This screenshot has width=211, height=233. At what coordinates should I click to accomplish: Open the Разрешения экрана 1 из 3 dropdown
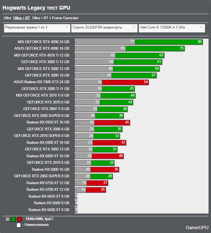pyautogui.click(x=37, y=28)
